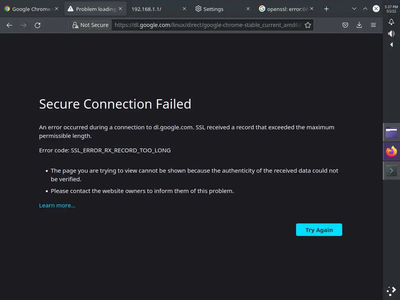This screenshot has width=400, height=300.
Task: Bookmark this page with star icon
Action: 308,25
